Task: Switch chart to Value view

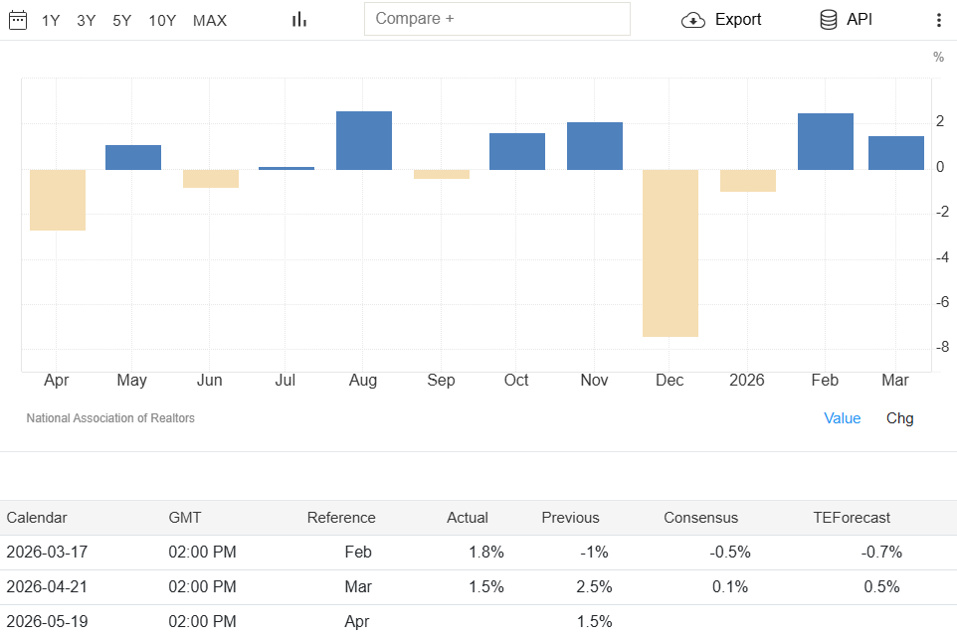Action: pyautogui.click(x=843, y=418)
